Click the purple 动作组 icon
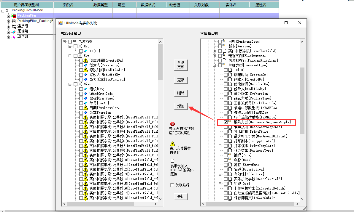Screen dimensions: 354x212 [14, 37]
